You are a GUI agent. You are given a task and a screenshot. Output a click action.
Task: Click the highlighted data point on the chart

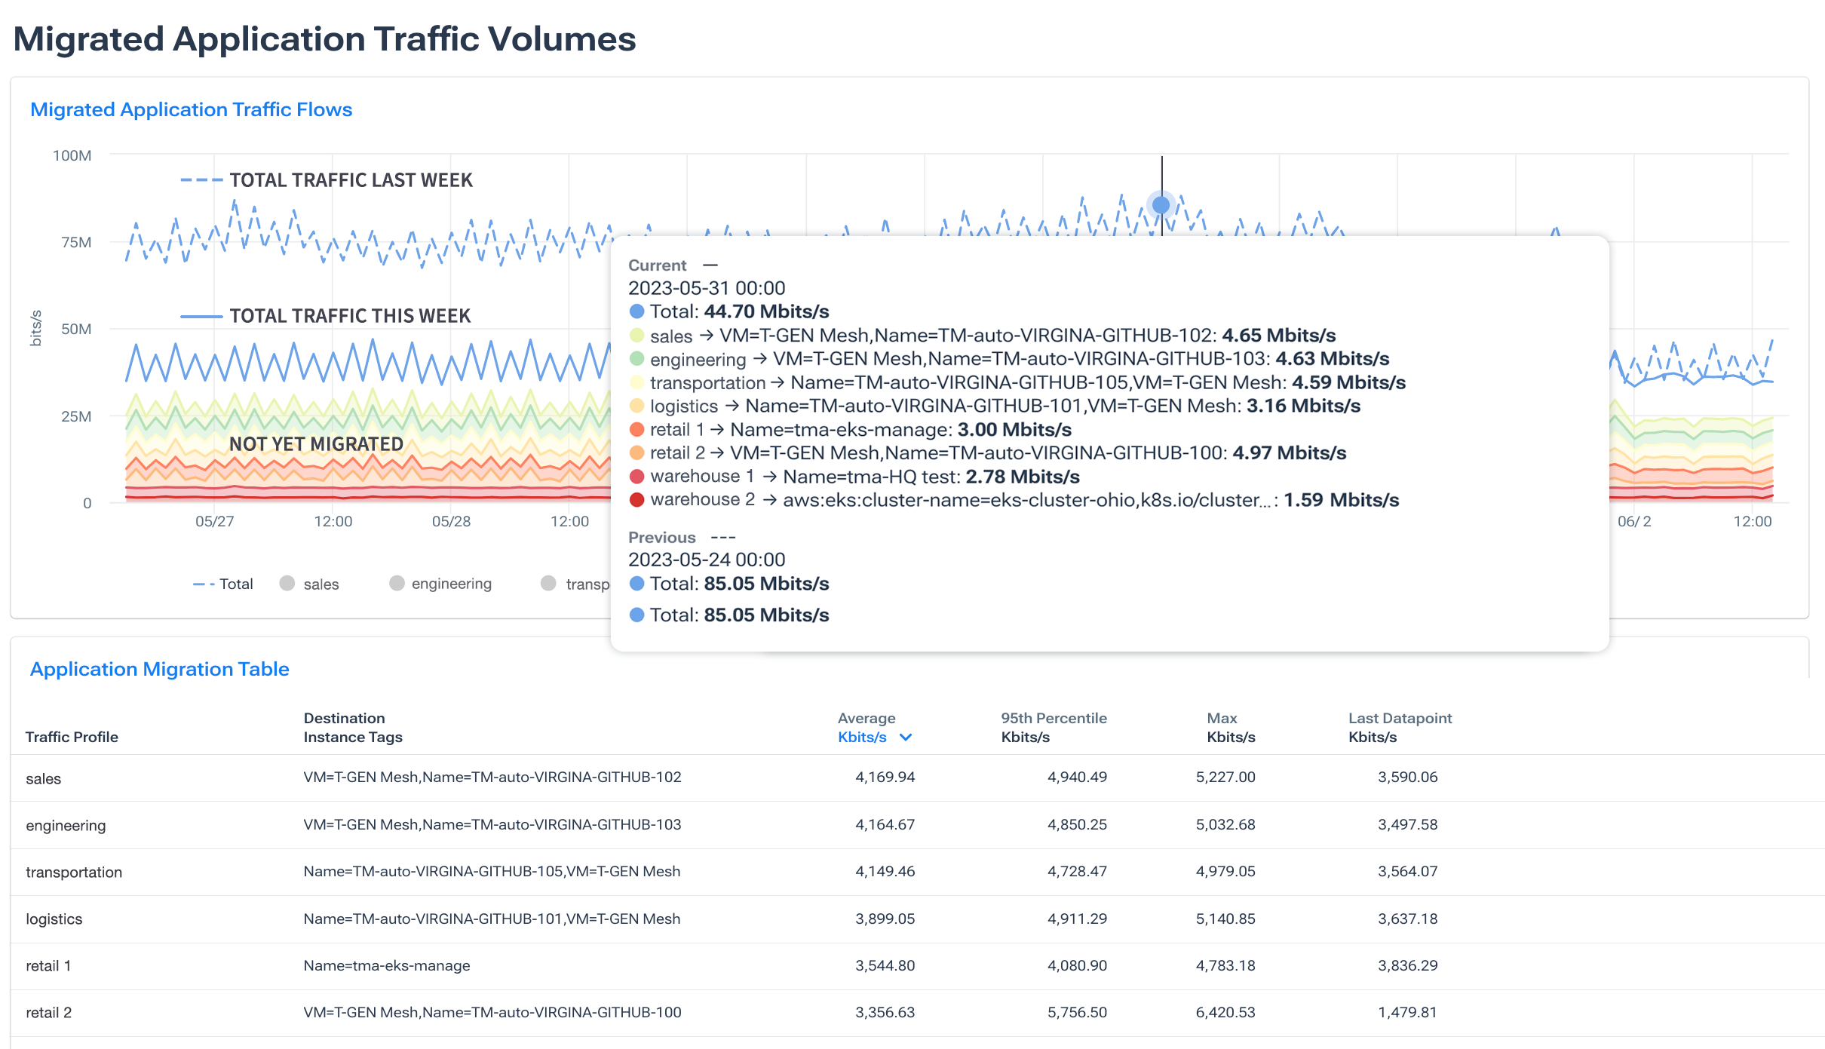click(x=1160, y=204)
